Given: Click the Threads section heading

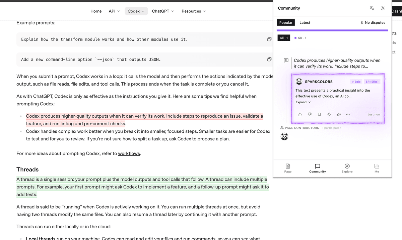Looking at the screenshot, I should (27, 169).
